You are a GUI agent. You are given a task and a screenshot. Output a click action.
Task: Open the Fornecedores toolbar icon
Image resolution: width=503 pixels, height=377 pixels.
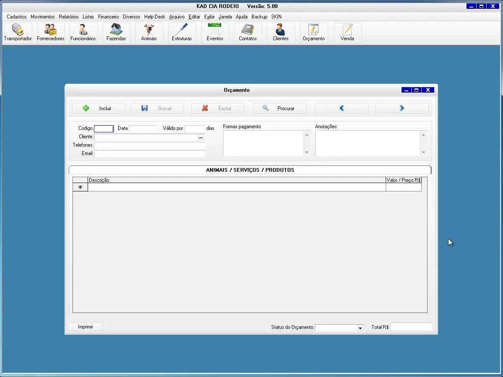point(51,33)
